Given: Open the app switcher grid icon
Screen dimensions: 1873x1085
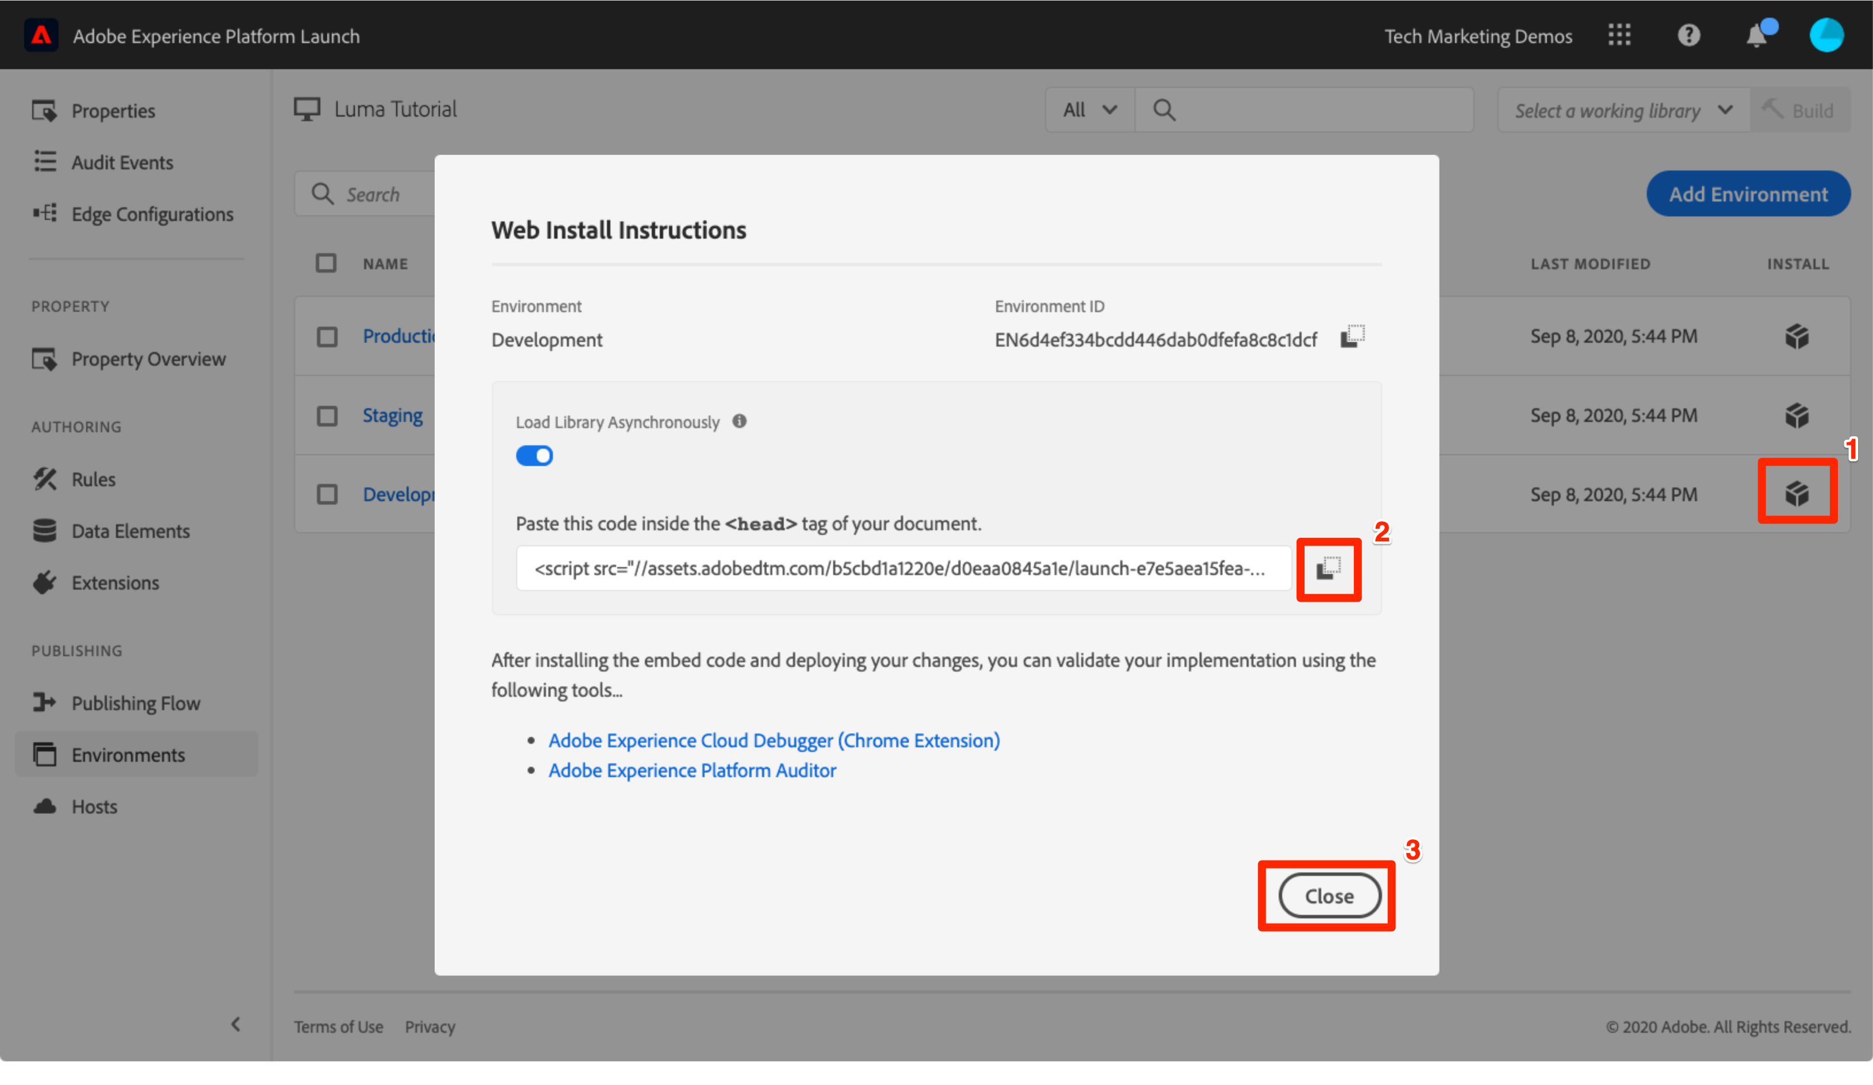Looking at the screenshot, I should click(1619, 36).
